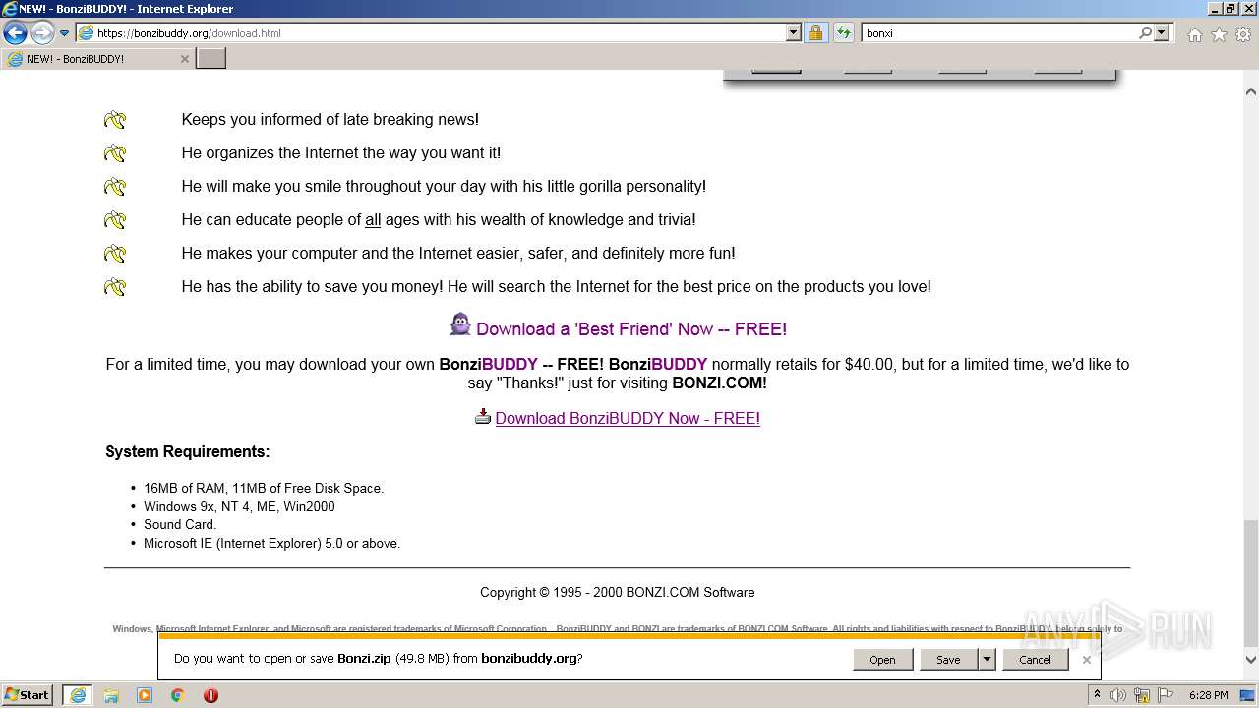
Task: Open a new blank tab
Action: click(211, 59)
